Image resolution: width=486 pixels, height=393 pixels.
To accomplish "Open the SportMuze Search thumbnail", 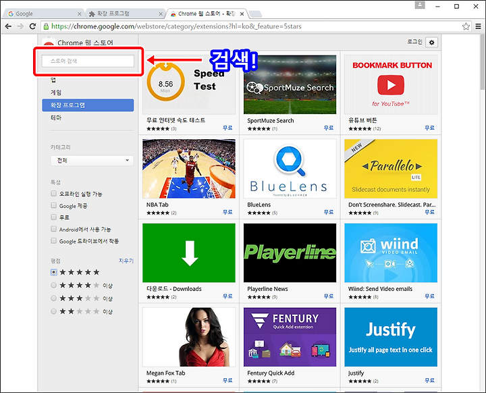I will click(290, 84).
